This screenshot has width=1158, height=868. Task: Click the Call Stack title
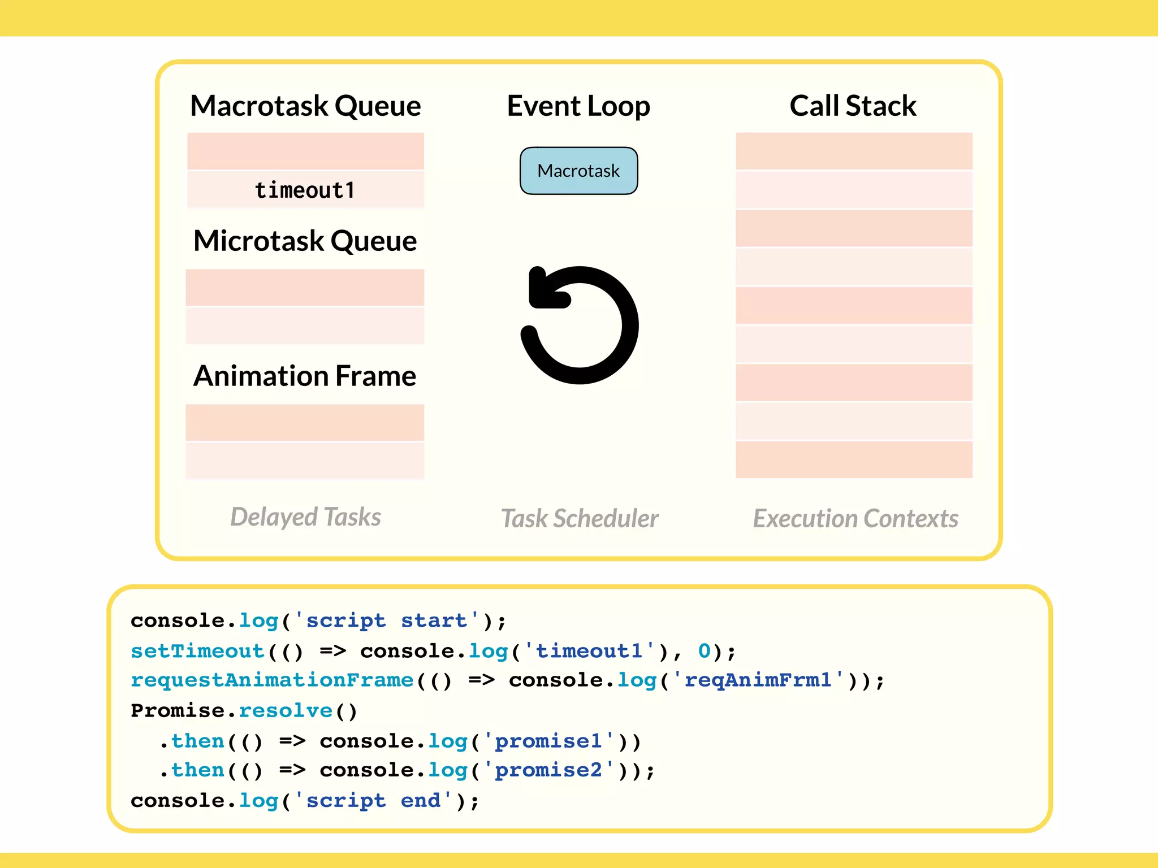[853, 106]
